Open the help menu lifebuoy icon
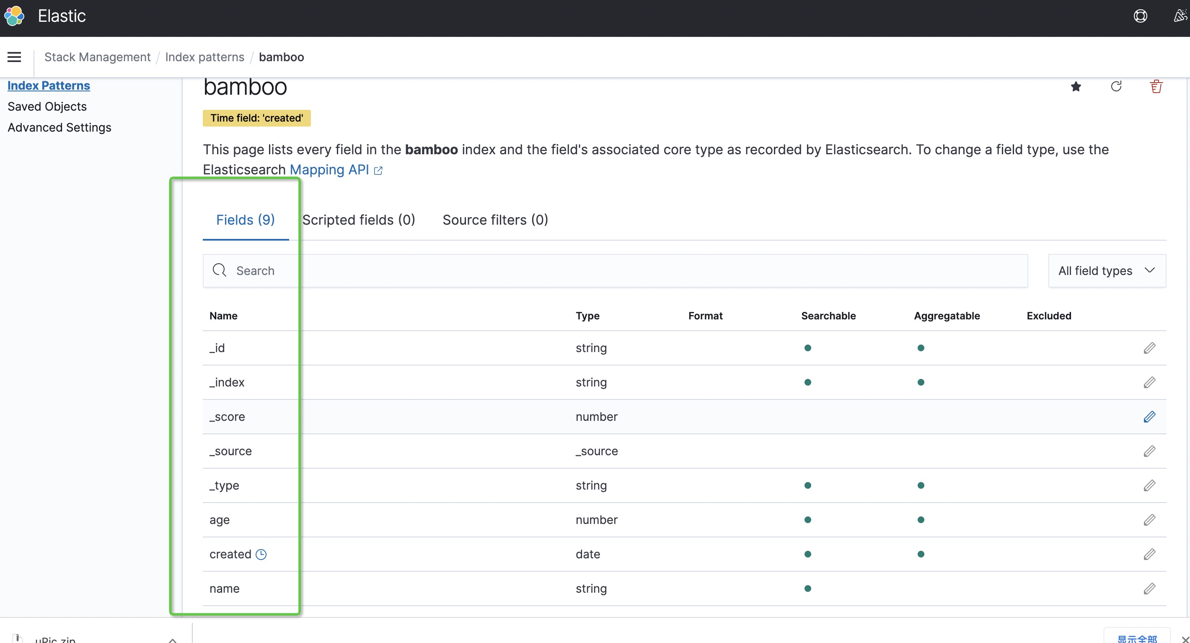1190x643 pixels. (x=1140, y=16)
